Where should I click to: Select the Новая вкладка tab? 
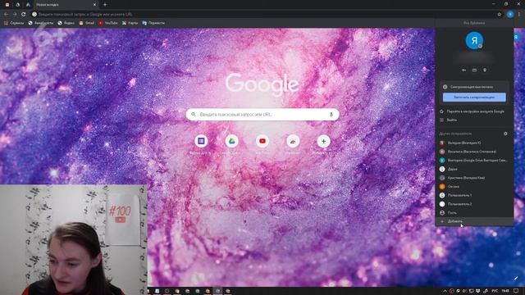[x=66, y=5]
